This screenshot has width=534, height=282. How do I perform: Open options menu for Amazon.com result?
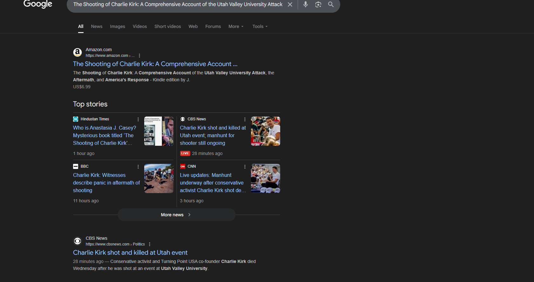coord(139,56)
